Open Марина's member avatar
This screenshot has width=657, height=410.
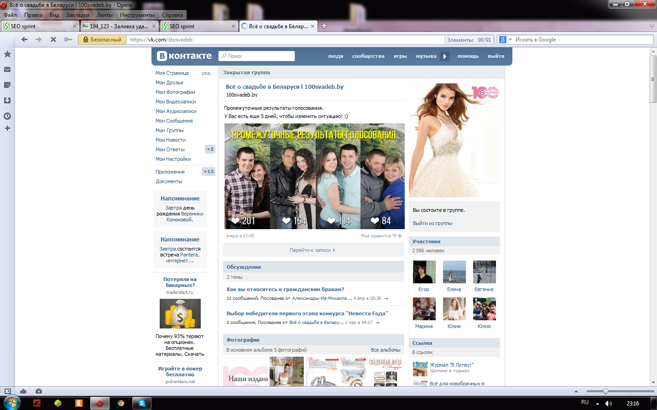click(x=424, y=309)
